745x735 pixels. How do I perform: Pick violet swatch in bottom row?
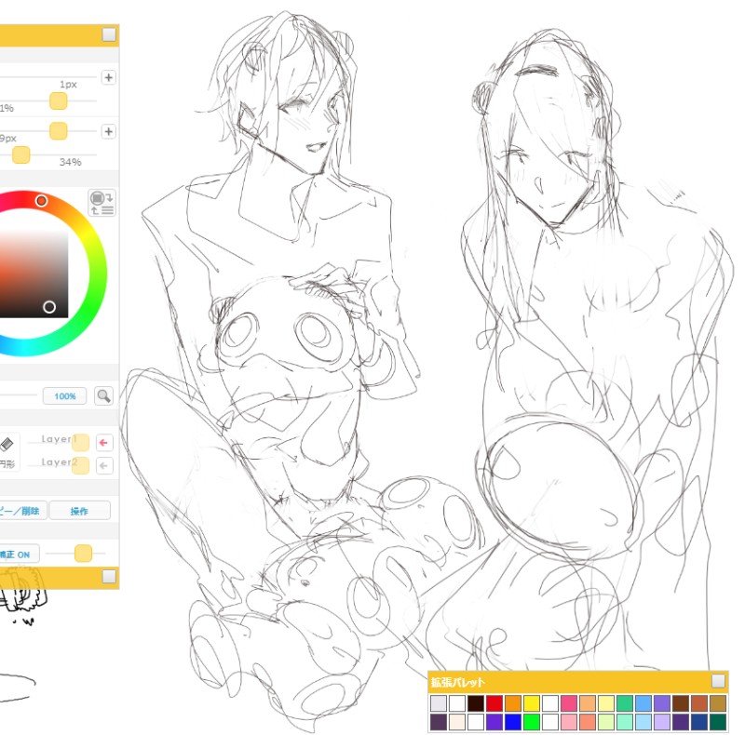tap(494, 722)
